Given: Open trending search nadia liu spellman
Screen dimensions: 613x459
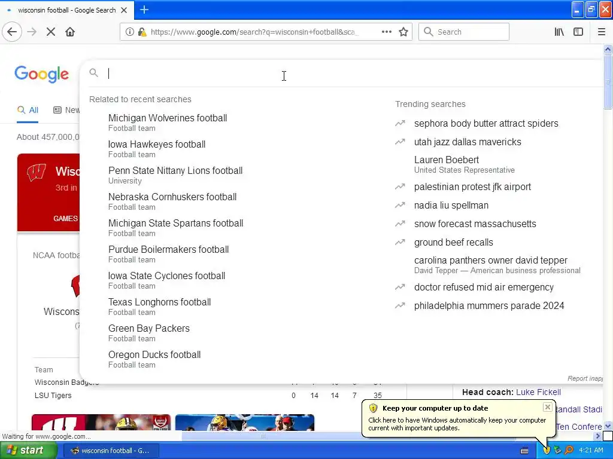Looking at the screenshot, I should (x=451, y=206).
